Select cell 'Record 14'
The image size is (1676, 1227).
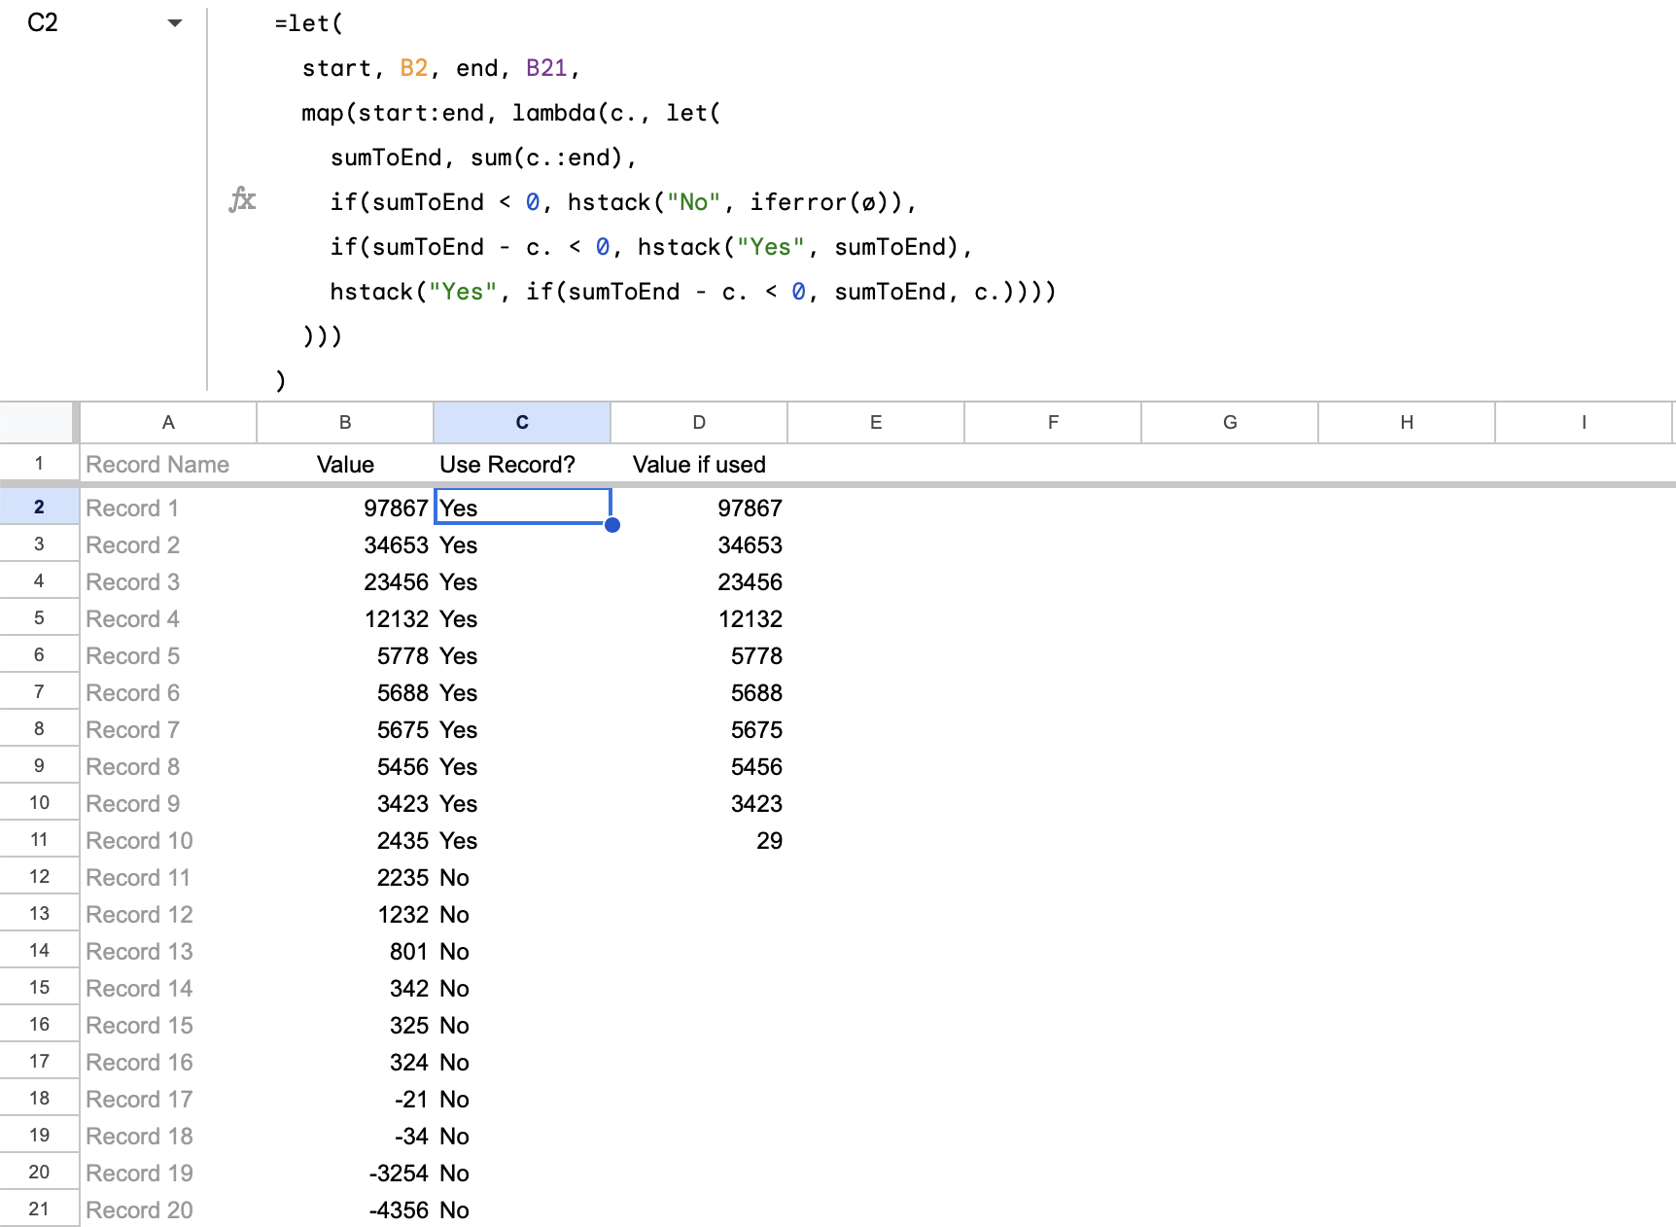pyautogui.click(x=168, y=988)
